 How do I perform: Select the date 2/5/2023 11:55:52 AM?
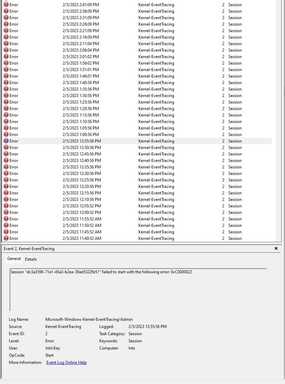point(82,219)
